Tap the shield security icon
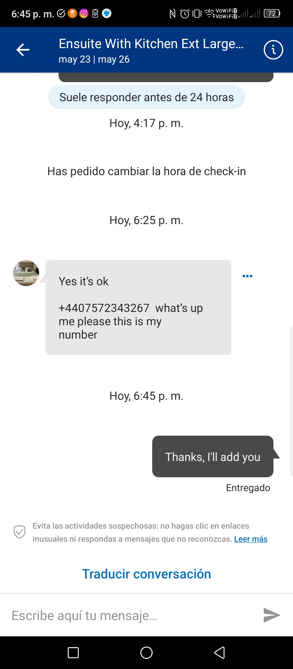 tap(20, 532)
